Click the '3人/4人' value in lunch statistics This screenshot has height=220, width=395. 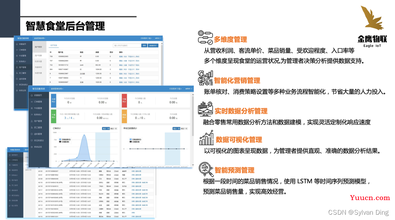click(69, 118)
